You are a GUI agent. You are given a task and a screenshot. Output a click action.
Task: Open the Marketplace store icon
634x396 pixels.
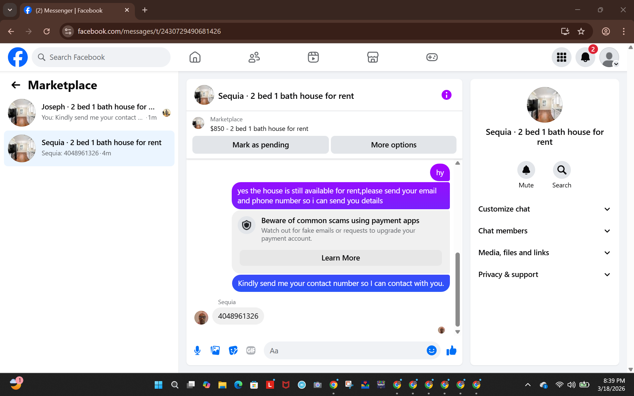373,57
